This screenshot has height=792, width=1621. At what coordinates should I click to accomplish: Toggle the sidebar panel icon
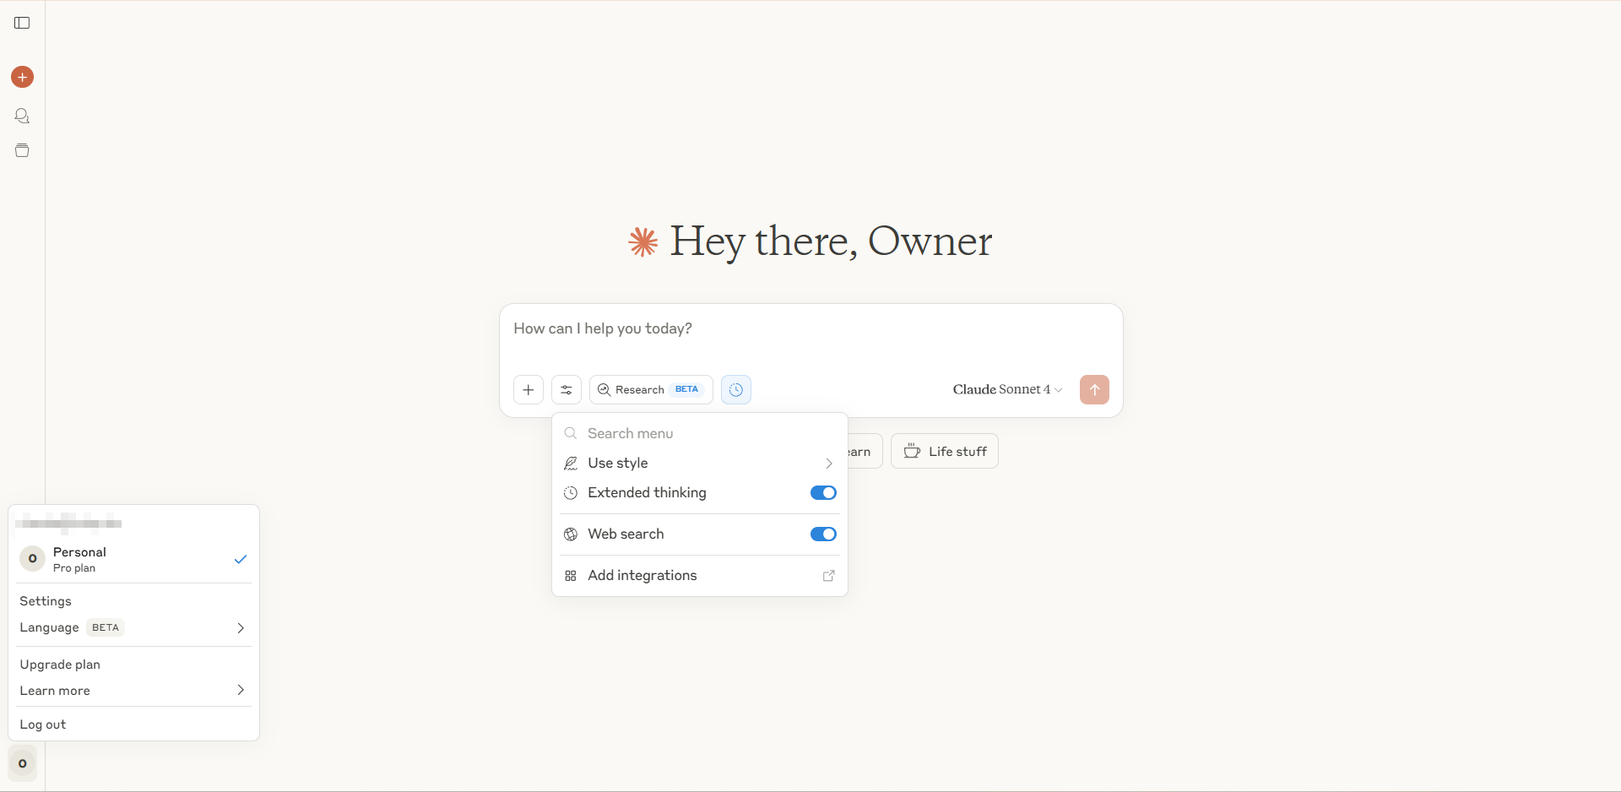(23, 23)
